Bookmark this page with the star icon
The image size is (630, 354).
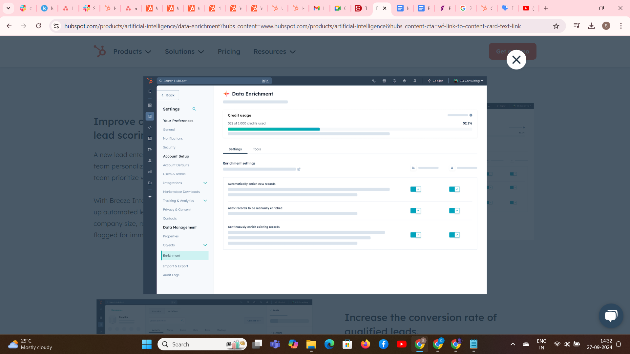pos(556,26)
